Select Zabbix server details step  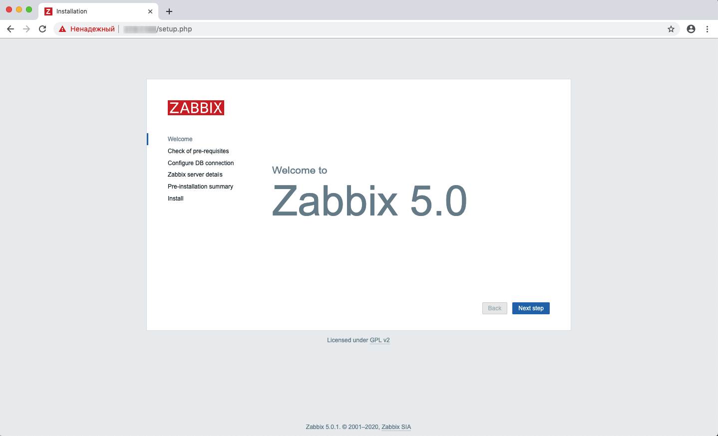[x=195, y=175]
